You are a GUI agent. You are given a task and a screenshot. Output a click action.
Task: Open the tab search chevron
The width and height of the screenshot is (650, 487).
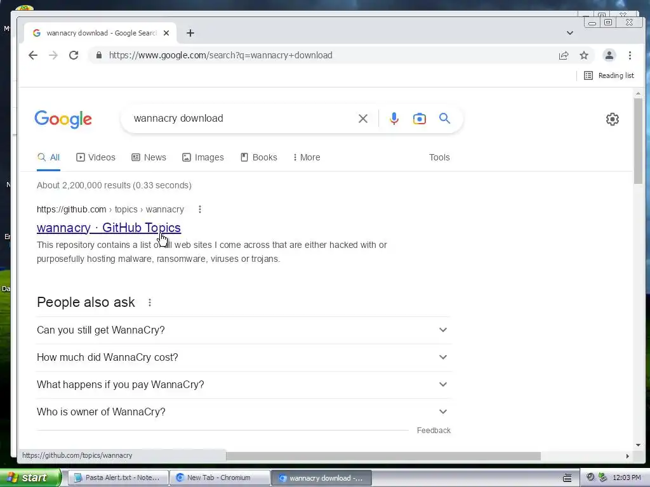click(570, 33)
